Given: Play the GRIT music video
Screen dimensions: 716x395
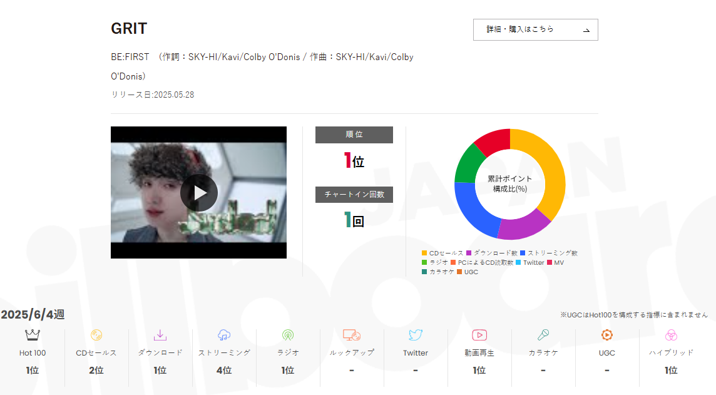Looking at the screenshot, I should pos(198,193).
